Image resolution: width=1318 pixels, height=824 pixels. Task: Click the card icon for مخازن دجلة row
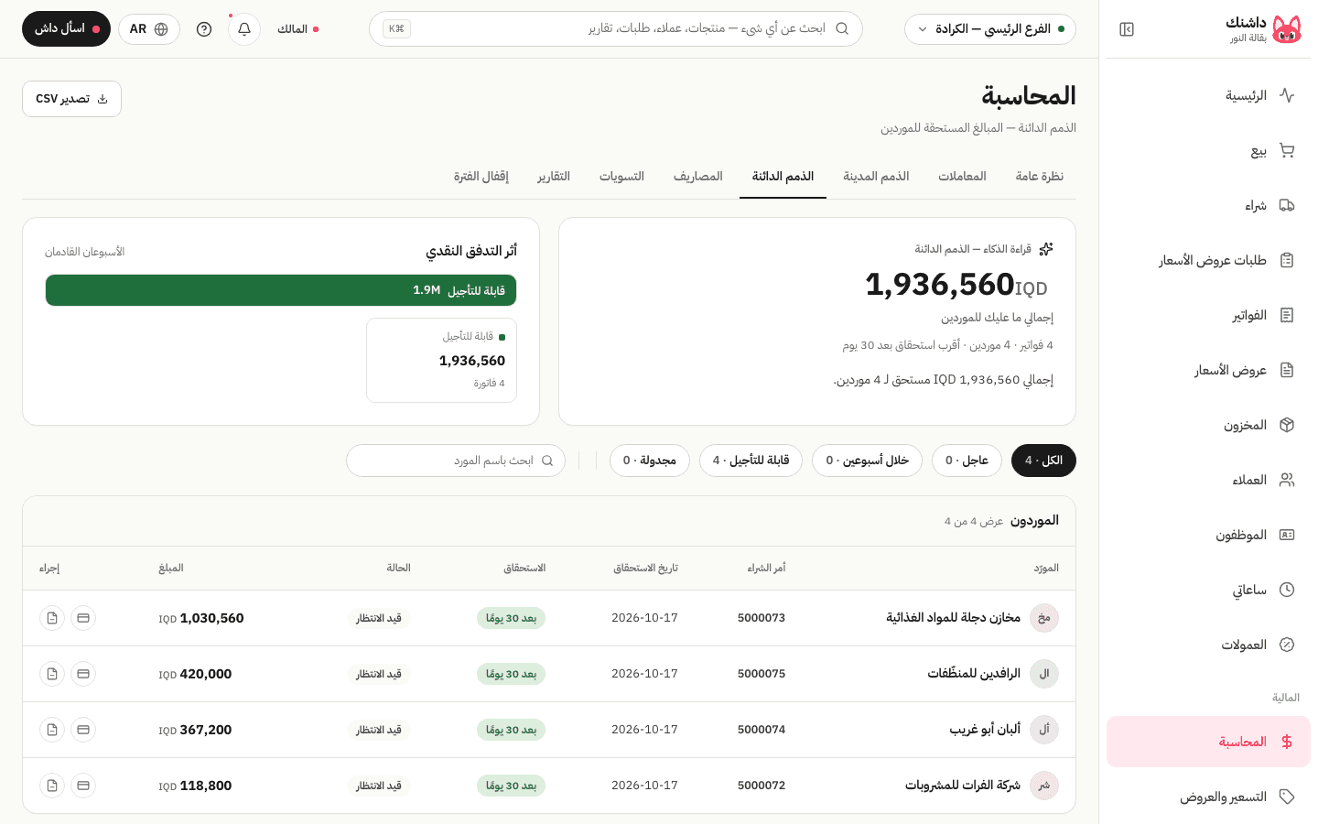[83, 618]
